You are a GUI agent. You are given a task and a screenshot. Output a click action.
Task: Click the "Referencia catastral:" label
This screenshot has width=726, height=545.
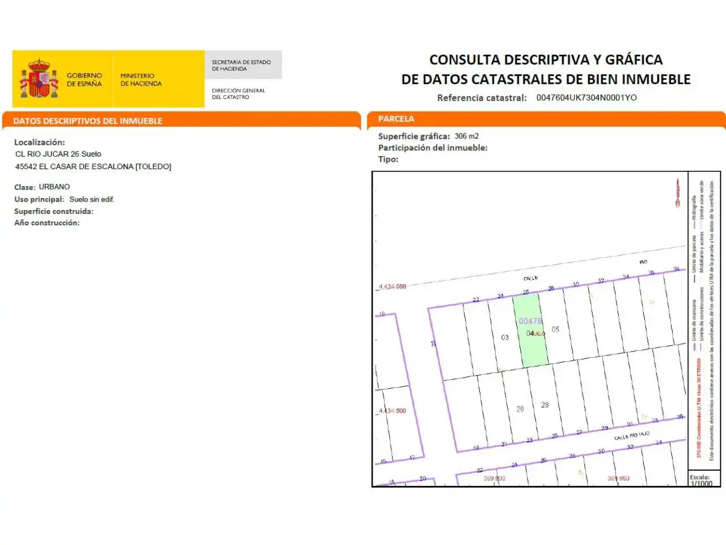[482, 98]
